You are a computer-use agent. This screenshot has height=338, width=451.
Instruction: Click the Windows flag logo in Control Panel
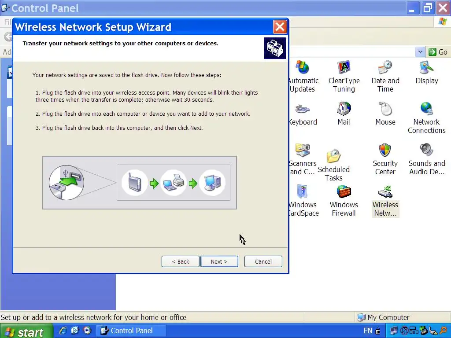click(443, 22)
